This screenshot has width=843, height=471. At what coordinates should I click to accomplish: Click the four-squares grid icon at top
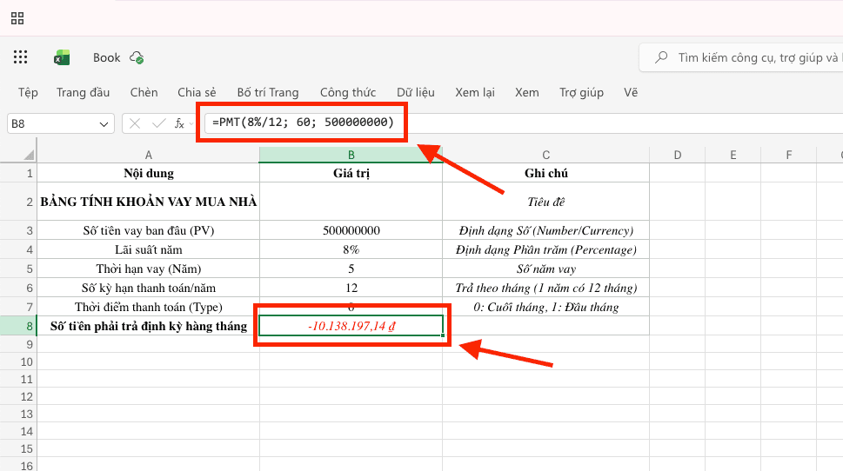point(17,19)
